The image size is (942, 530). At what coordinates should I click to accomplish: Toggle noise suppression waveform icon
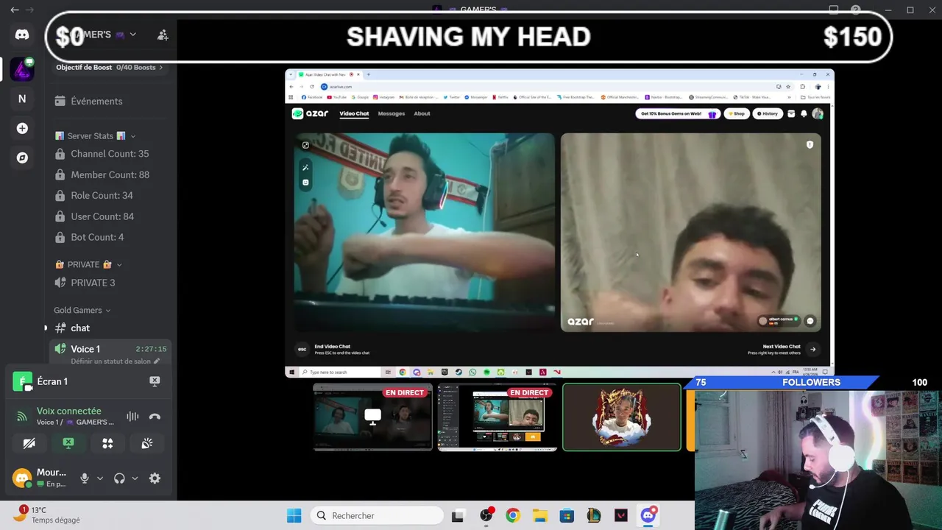[132, 417]
